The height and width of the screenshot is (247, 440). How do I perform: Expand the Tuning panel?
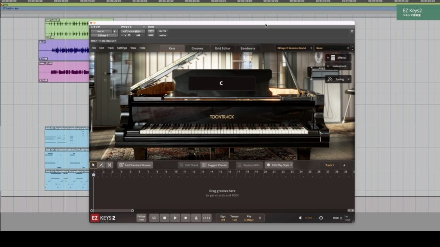click(x=338, y=79)
